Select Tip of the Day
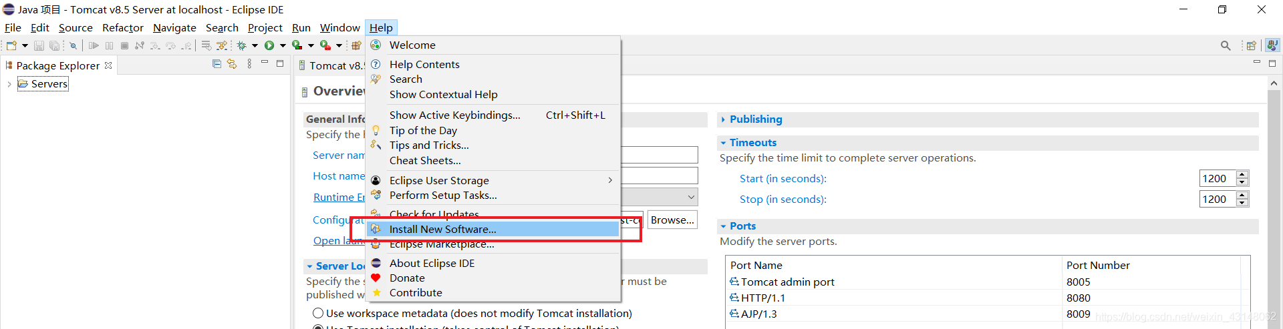 pos(492,130)
